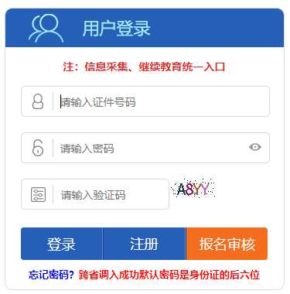
Task: Click the padlock icon beside password field
Action: pos(38,148)
